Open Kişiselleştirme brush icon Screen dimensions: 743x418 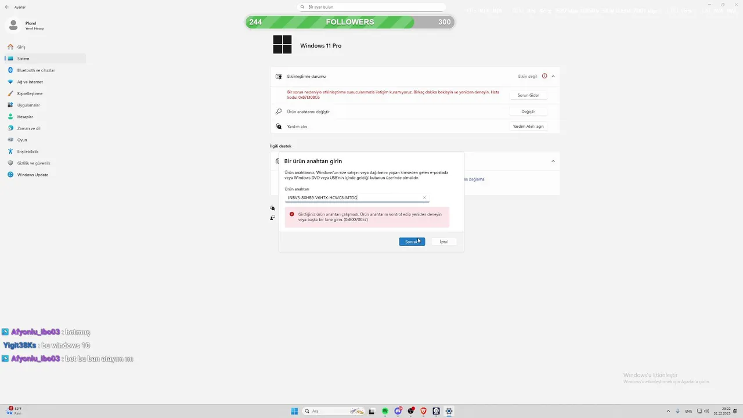[x=10, y=93]
